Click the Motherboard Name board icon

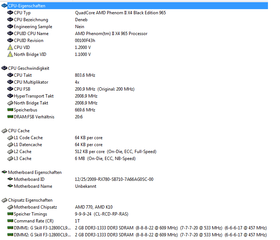(10, 186)
